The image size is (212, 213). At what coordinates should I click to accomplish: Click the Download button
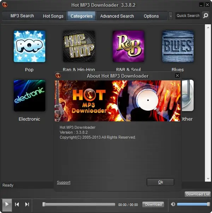153,204
